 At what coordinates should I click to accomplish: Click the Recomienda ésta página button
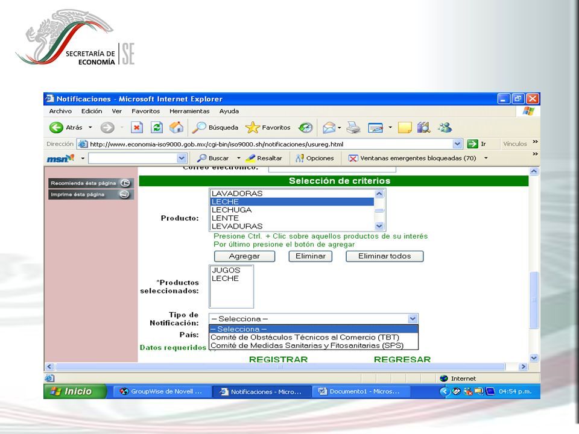click(x=90, y=183)
